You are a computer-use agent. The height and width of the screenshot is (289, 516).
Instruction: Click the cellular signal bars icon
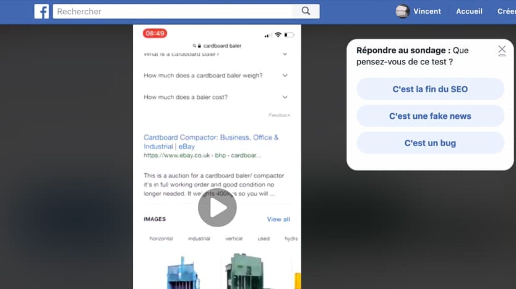pos(267,35)
